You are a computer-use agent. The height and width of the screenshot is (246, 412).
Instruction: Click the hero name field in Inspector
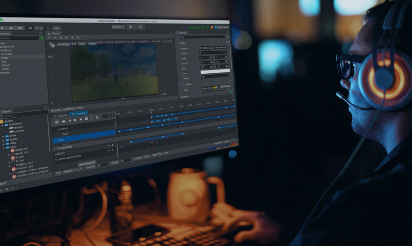point(203,37)
